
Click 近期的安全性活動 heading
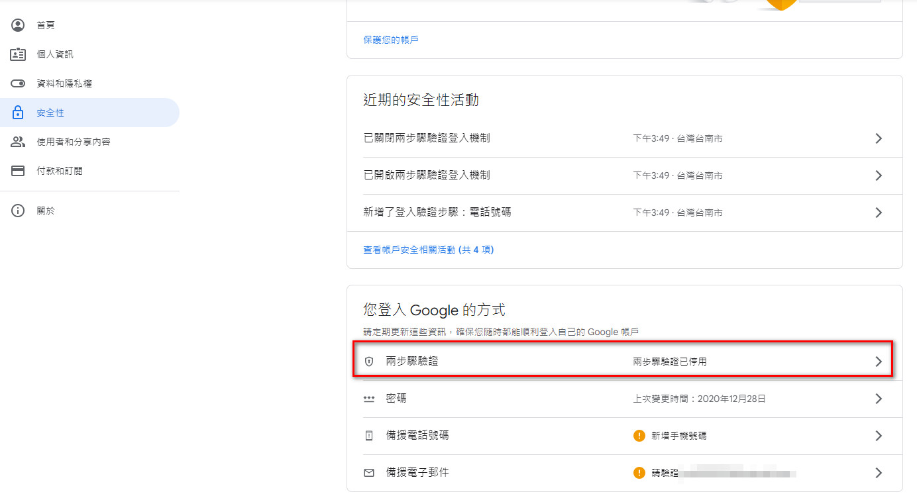421,100
